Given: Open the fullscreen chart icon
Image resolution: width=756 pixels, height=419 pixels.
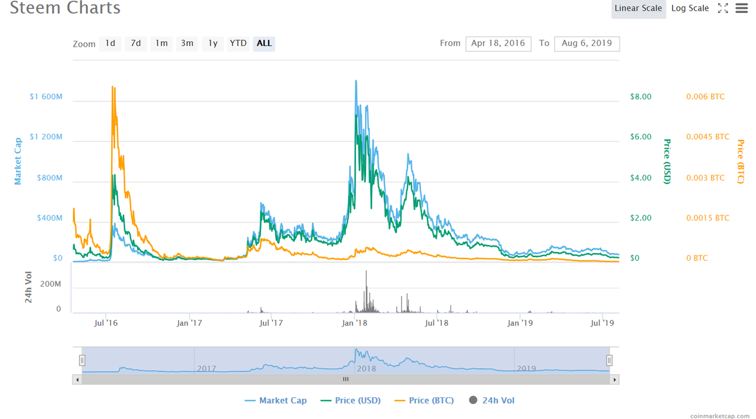Looking at the screenshot, I should (x=723, y=8).
